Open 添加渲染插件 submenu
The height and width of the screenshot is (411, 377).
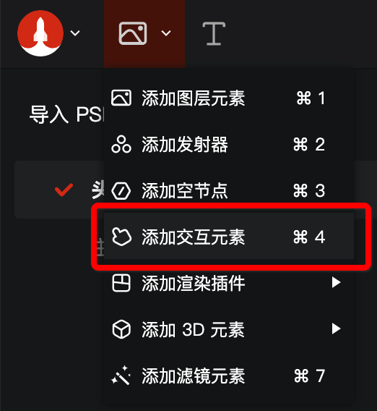(x=229, y=283)
